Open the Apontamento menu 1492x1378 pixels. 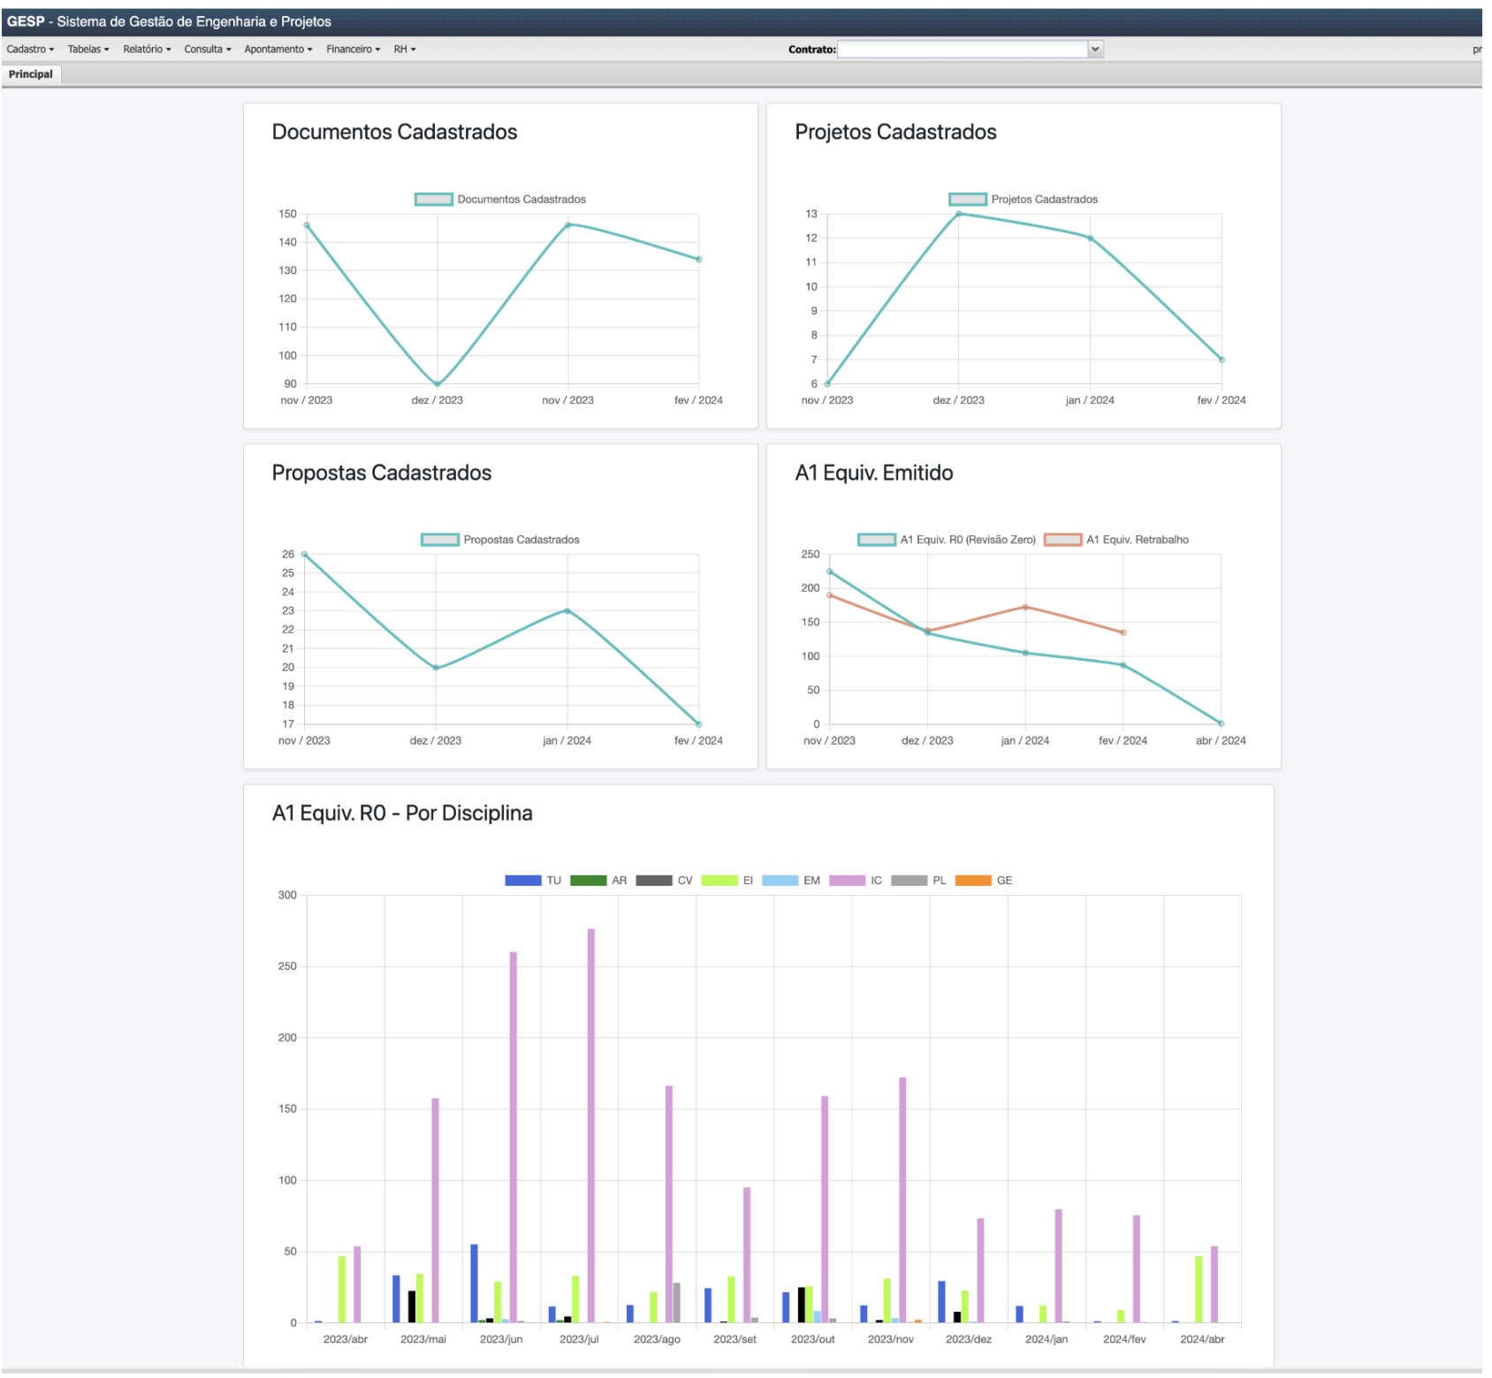[278, 49]
